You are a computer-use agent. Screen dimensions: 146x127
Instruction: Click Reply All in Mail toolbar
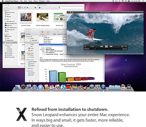[x=60, y=33]
